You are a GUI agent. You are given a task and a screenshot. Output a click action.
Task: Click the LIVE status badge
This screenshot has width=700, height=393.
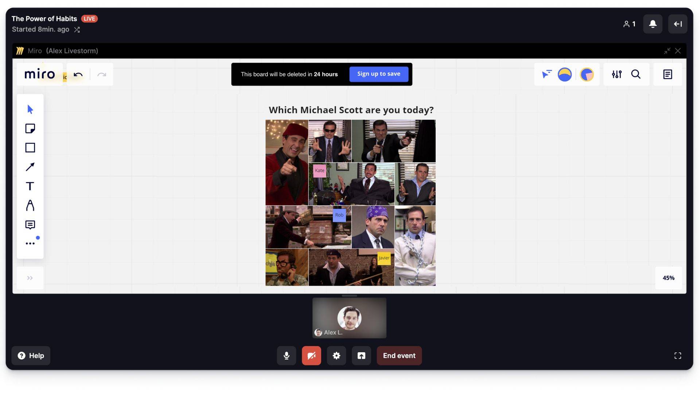tap(89, 19)
